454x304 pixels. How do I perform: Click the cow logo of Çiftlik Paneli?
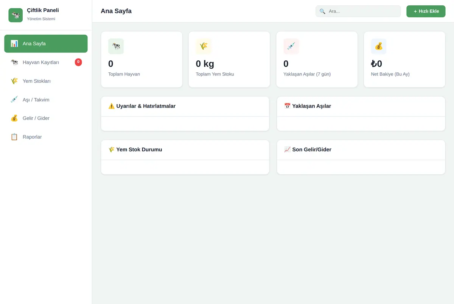coord(16,15)
